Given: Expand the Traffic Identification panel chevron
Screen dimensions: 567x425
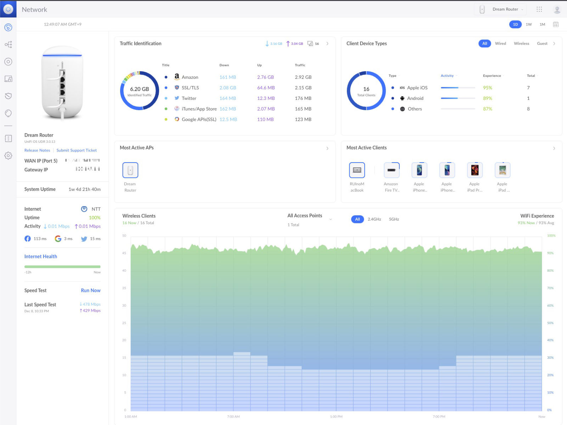Looking at the screenshot, I should click(327, 44).
